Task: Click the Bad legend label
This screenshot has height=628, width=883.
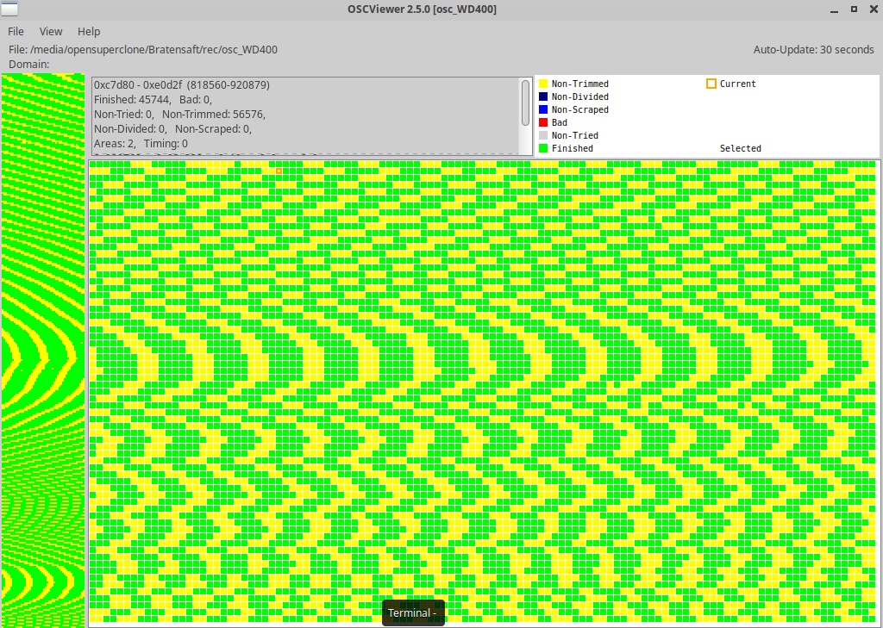Action: click(x=559, y=122)
